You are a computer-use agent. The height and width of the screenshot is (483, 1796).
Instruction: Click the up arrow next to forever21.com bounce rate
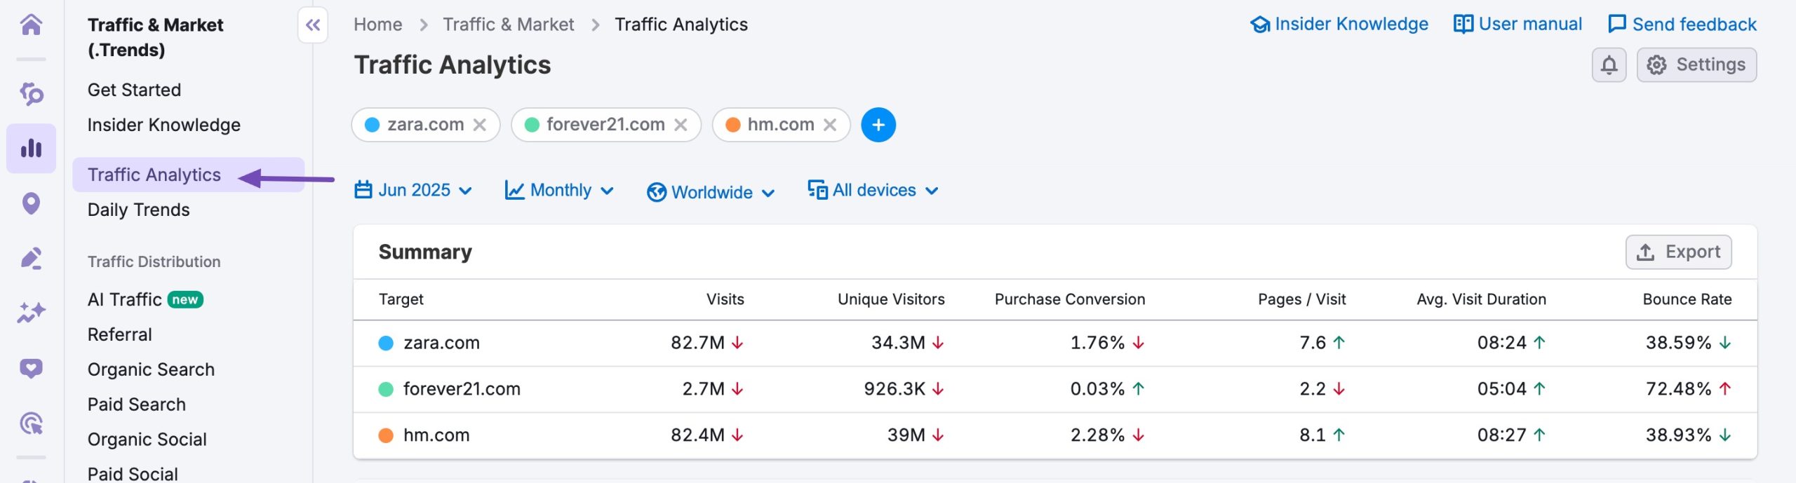coord(1725,389)
